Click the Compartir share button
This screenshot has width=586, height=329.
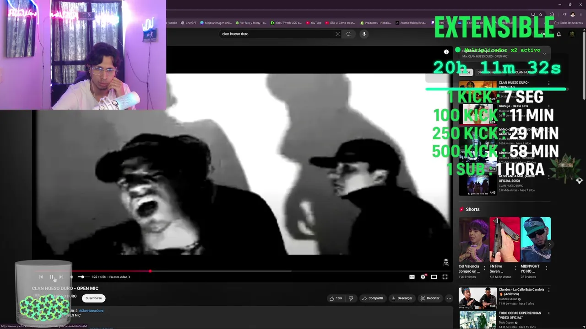372,298
